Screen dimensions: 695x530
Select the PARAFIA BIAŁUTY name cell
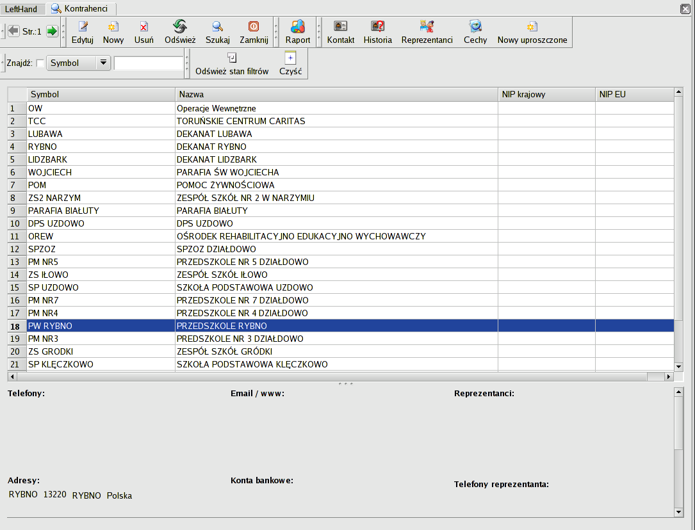click(x=336, y=211)
